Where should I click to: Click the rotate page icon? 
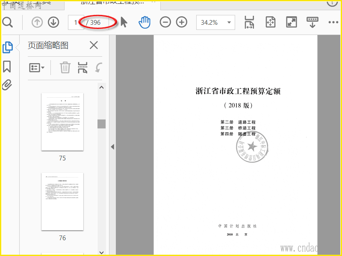click(x=98, y=67)
